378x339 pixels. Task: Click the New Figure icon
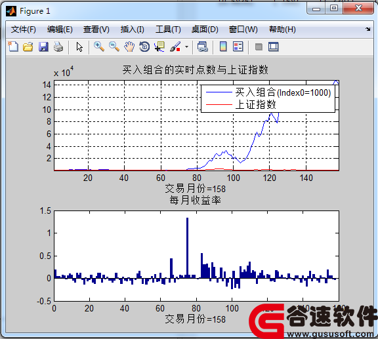click(13, 47)
